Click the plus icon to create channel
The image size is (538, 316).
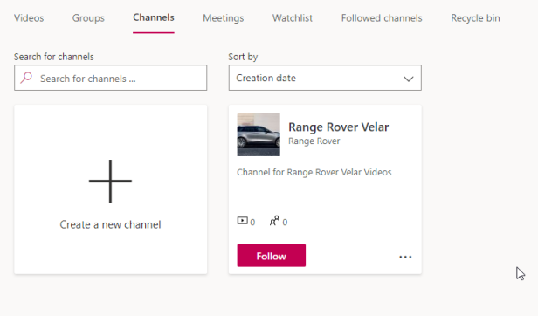[x=110, y=181]
